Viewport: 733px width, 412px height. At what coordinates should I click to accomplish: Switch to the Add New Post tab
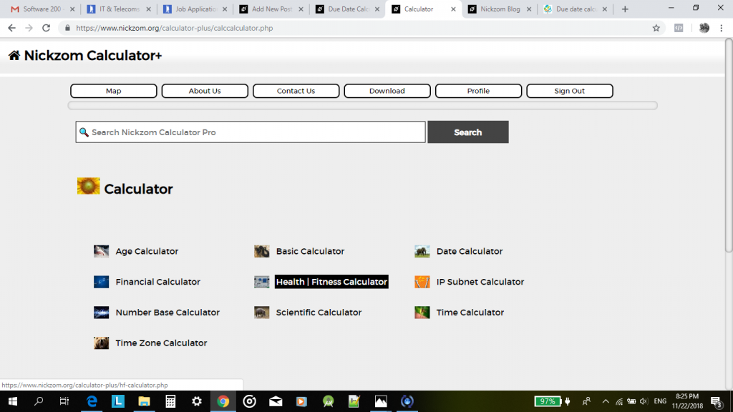271,9
